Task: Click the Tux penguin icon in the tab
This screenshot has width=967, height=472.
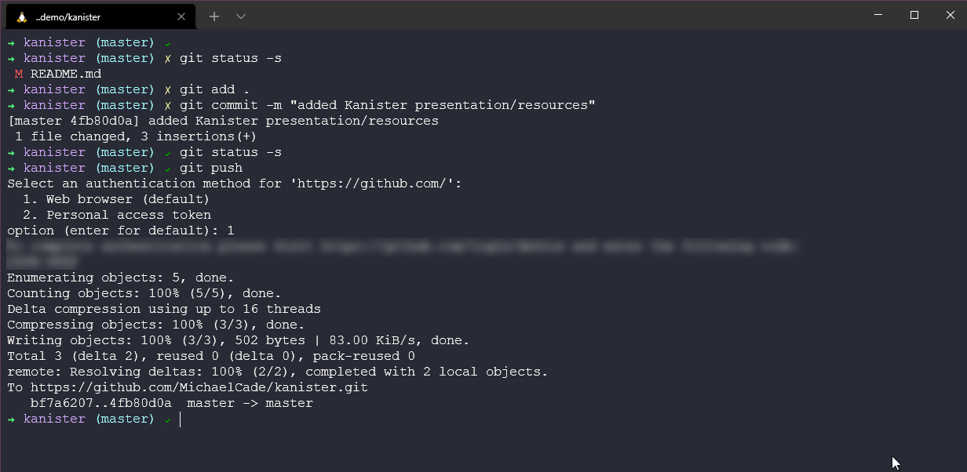Action: (22, 16)
